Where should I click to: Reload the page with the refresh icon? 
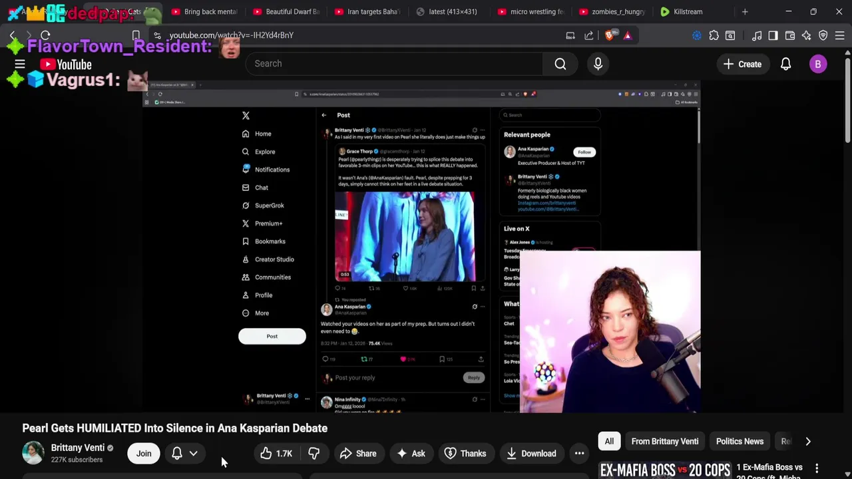pos(45,35)
